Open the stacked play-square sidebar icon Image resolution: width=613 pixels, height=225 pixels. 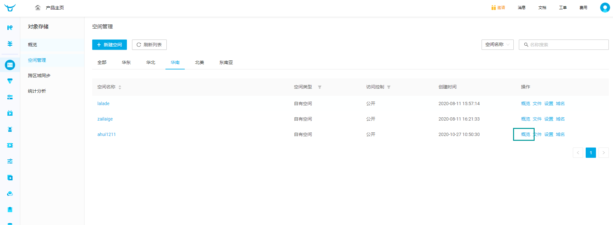10,177
